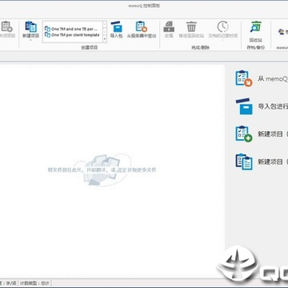Screen dimensions: 288x288
Task: Click the document time record clock icon
Action: (223, 27)
